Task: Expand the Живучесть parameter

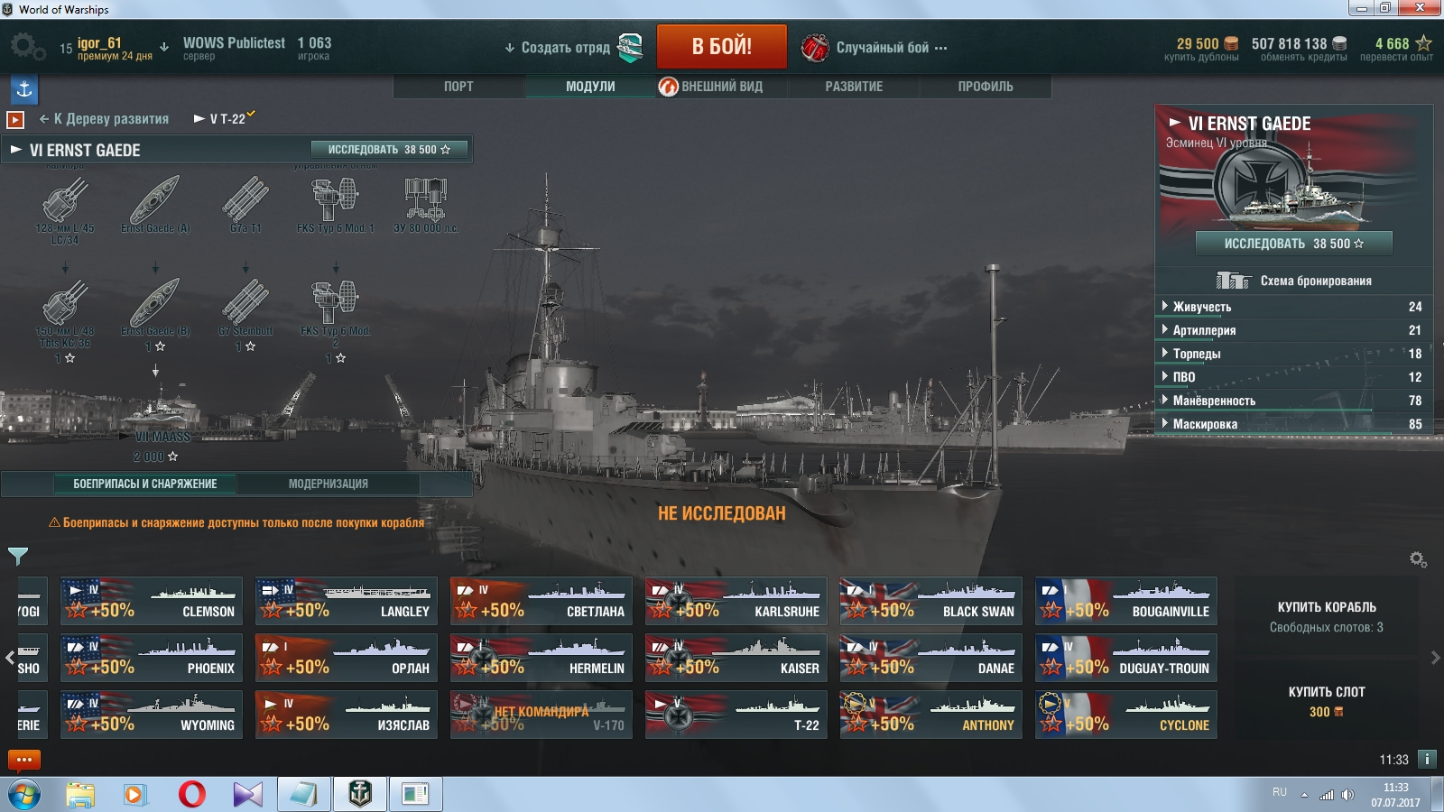Action: coord(1293,307)
